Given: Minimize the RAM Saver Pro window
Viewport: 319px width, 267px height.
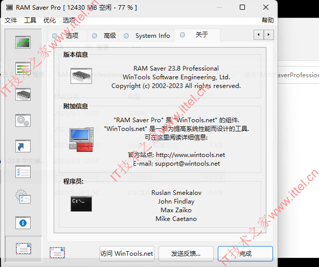Looking at the screenshot, I should (219, 8).
